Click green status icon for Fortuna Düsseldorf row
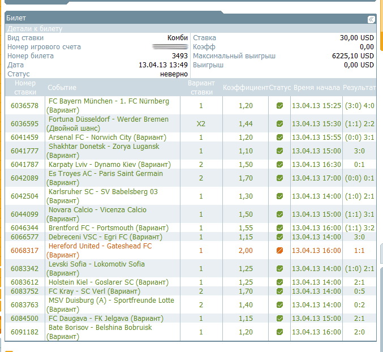The height and width of the screenshot is (352, 383). pyautogui.click(x=279, y=123)
